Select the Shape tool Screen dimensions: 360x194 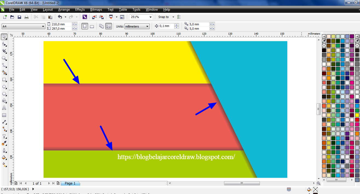[4, 44]
